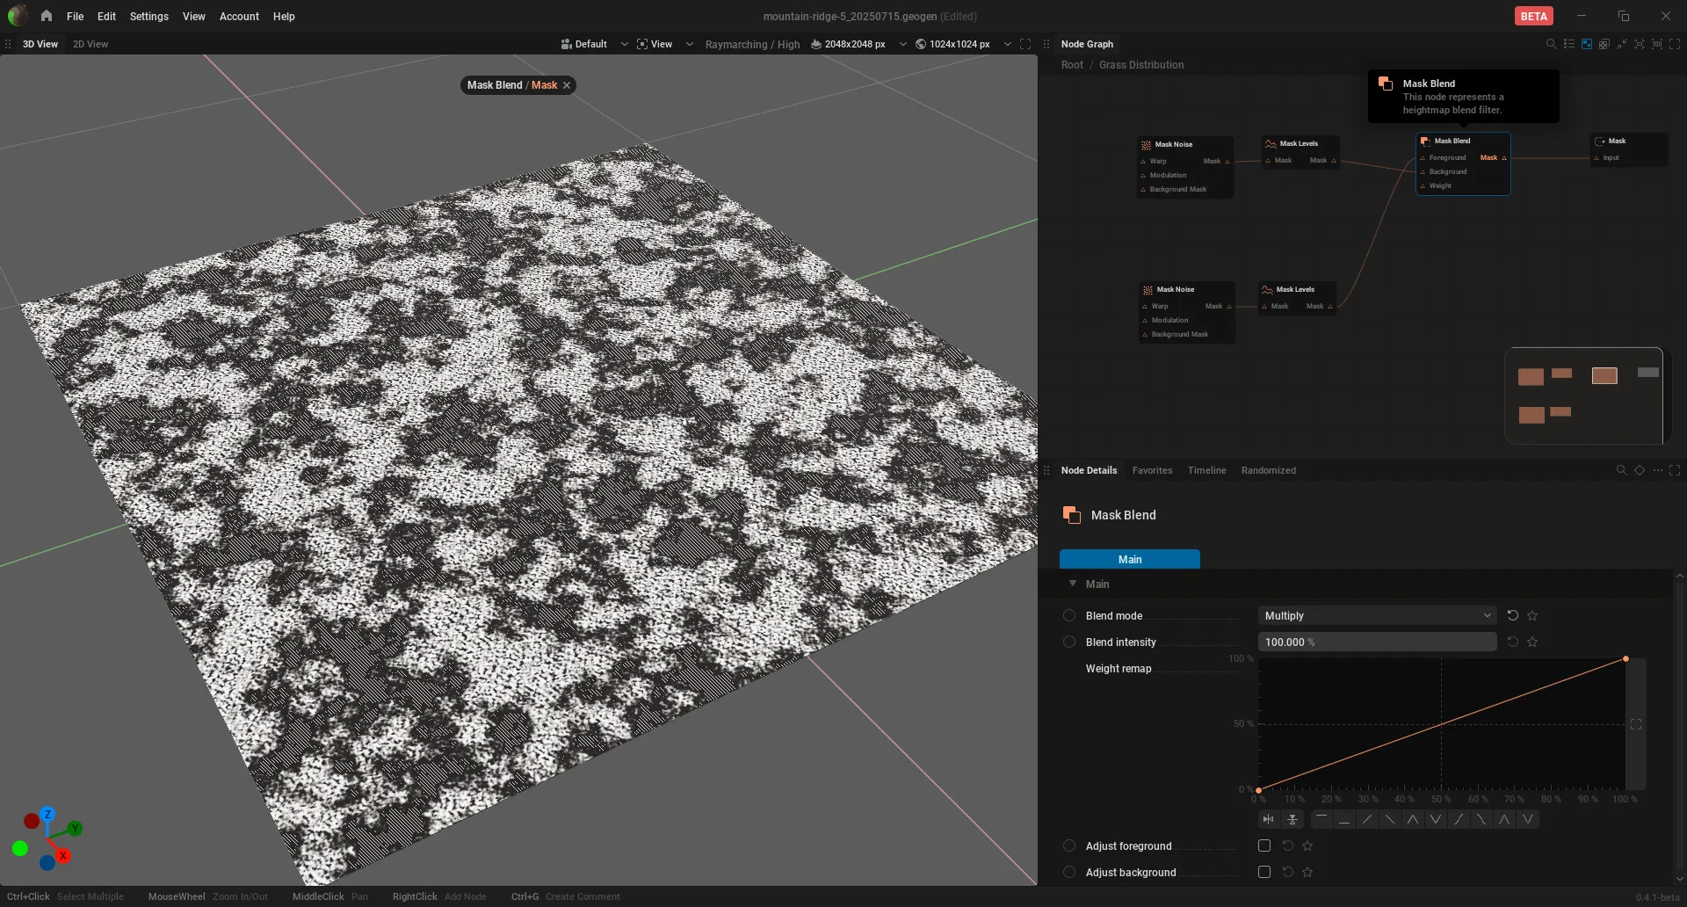Switch to the 2D View tab
The height and width of the screenshot is (907, 1687).
point(91,44)
